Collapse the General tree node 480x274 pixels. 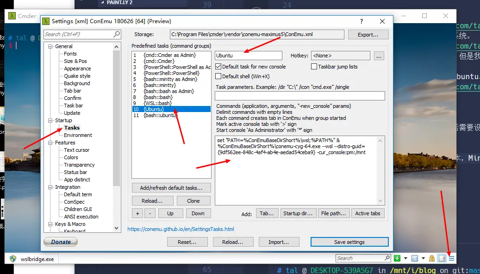click(50, 47)
